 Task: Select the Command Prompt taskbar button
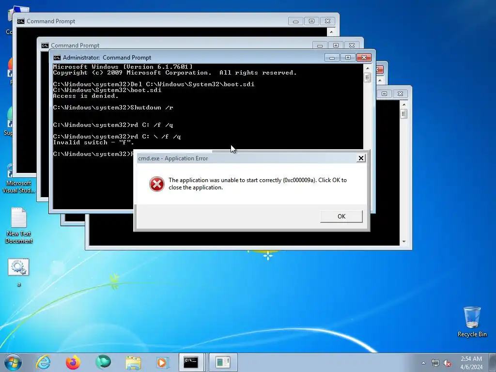tap(192, 362)
